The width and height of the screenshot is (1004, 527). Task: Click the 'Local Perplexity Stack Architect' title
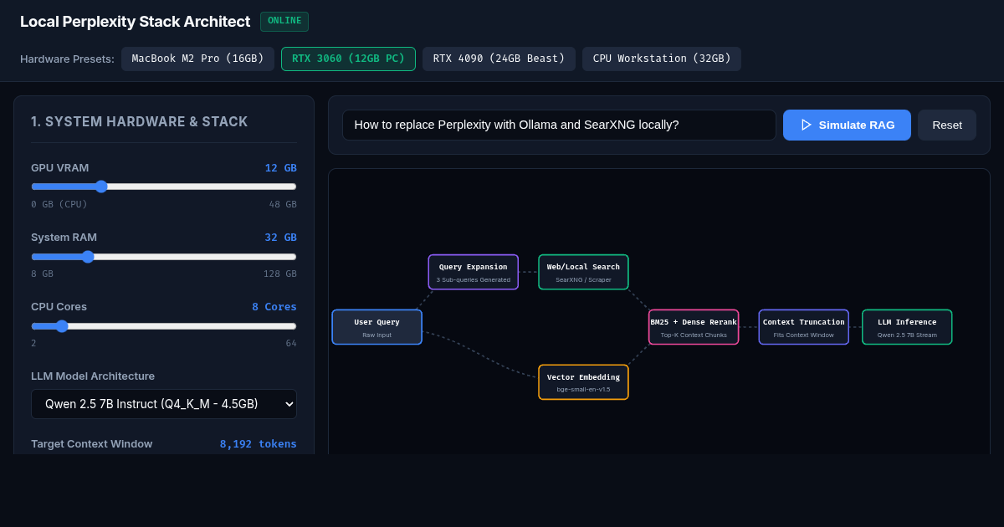click(135, 22)
